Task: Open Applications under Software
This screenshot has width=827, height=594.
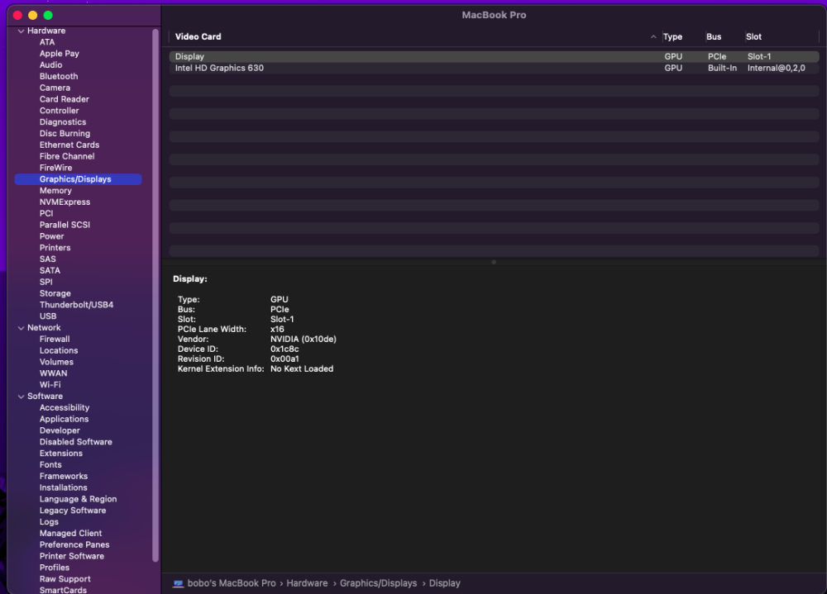Action: pyautogui.click(x=64, y=419)
